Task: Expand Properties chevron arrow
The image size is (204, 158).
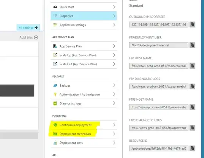Action: [114, 16]
